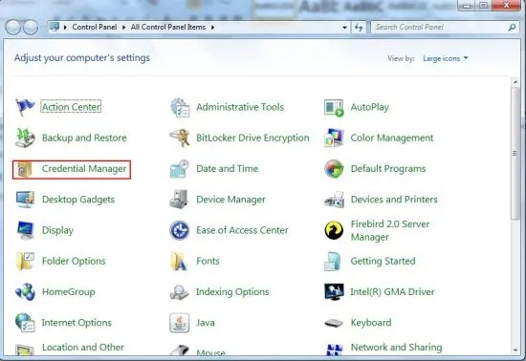Open the HomeGroup icon
The width and height of the screenshot is (526, 361).
click(x=25, y=292)
